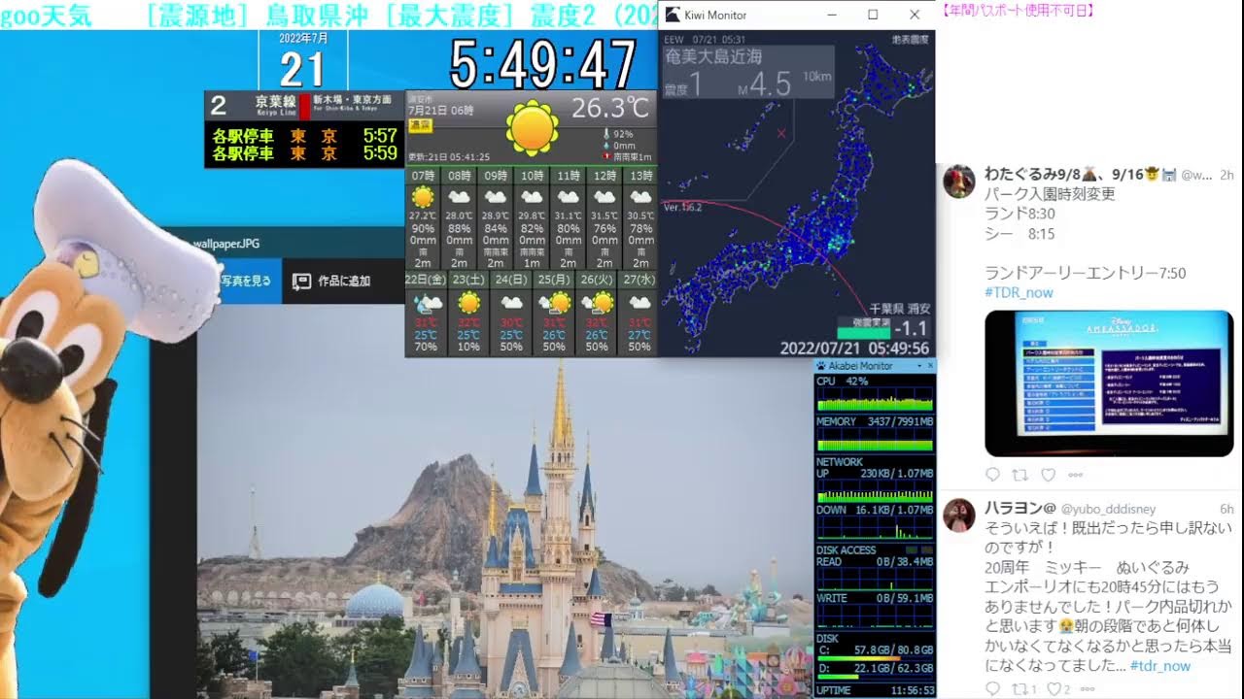Click the D: disk usage bar
Image resolution: width=1244 pixels, height=699 pixels.
click(x=875, y=677)
